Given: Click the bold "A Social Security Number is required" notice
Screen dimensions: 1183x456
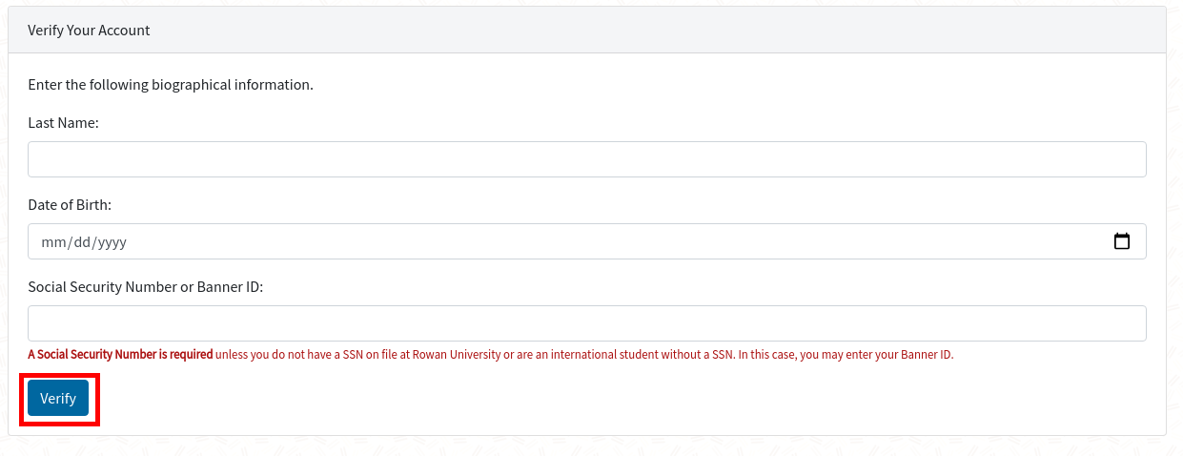Looking at the screenshot, I should click(x=120, y=355).
